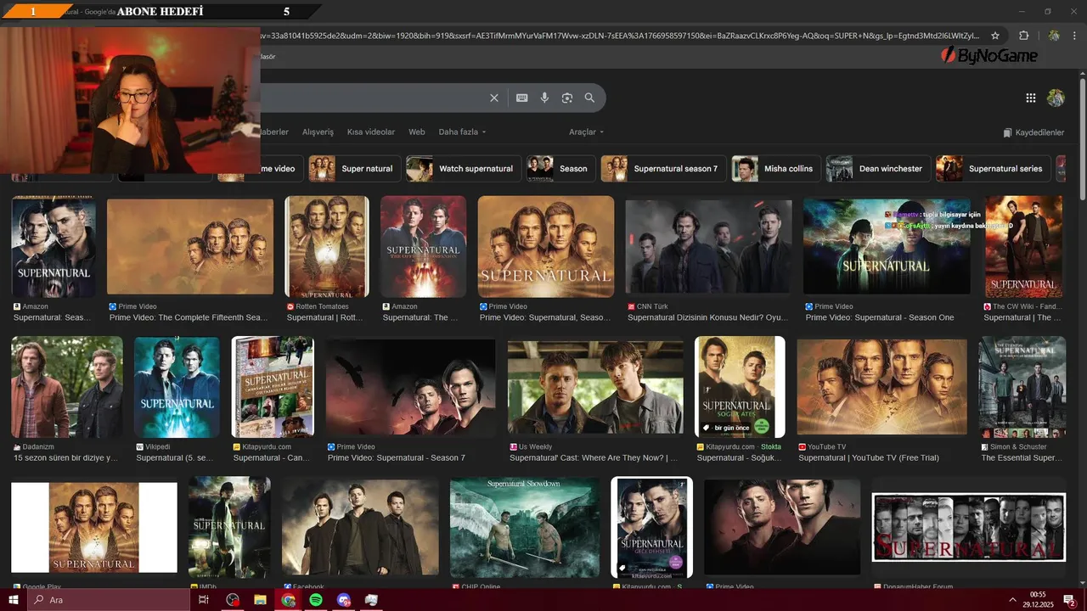Select the Dean winchester chip

point(878,168)
